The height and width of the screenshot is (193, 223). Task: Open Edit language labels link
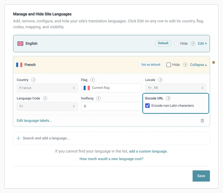34,121
